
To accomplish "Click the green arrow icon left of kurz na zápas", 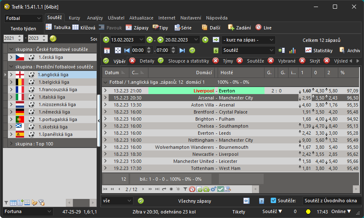I will coord(216,40).
